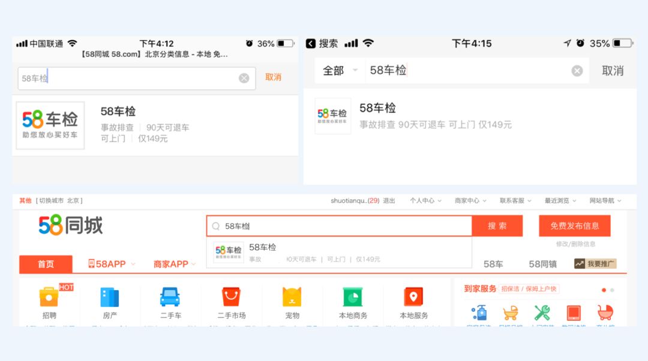Focus the left phone 58车检 search field
648x361 pixels.
[x=137, y=78]
